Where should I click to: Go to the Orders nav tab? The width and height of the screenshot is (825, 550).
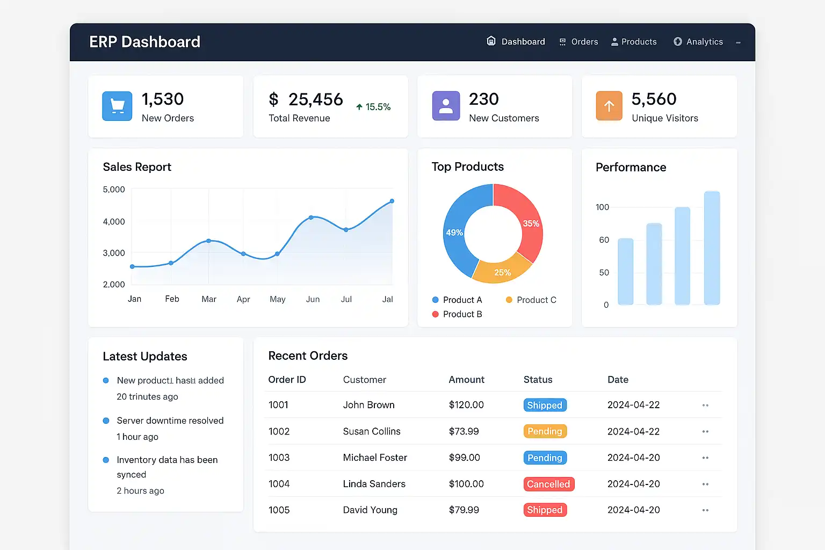click(584, 42)
